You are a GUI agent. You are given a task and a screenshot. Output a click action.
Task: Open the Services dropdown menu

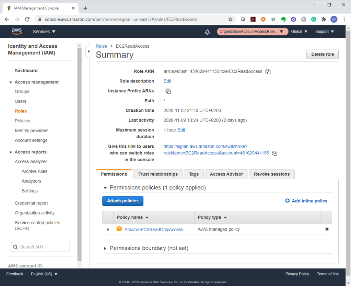(44, 32)
